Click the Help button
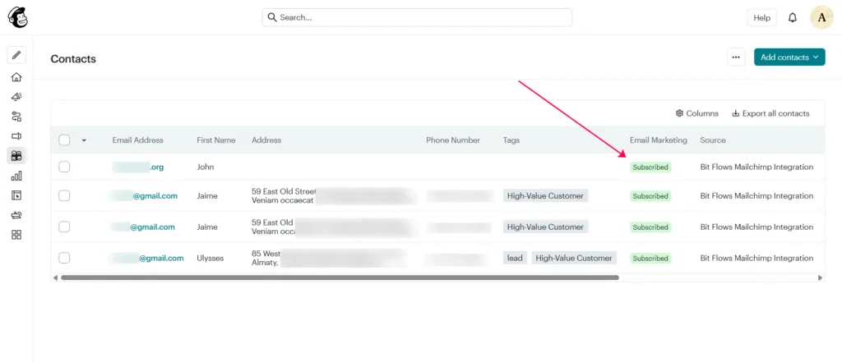The height and width of the screenshot is (362, 842). click(762, 18)
